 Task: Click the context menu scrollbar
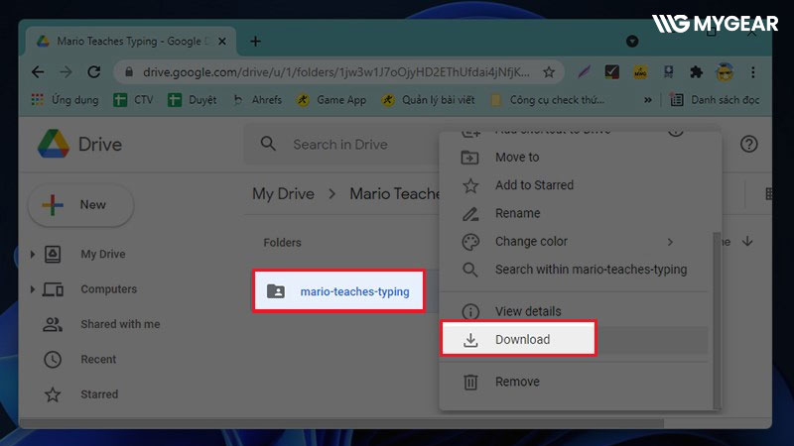pyautogui.click(x=716, y=320)
